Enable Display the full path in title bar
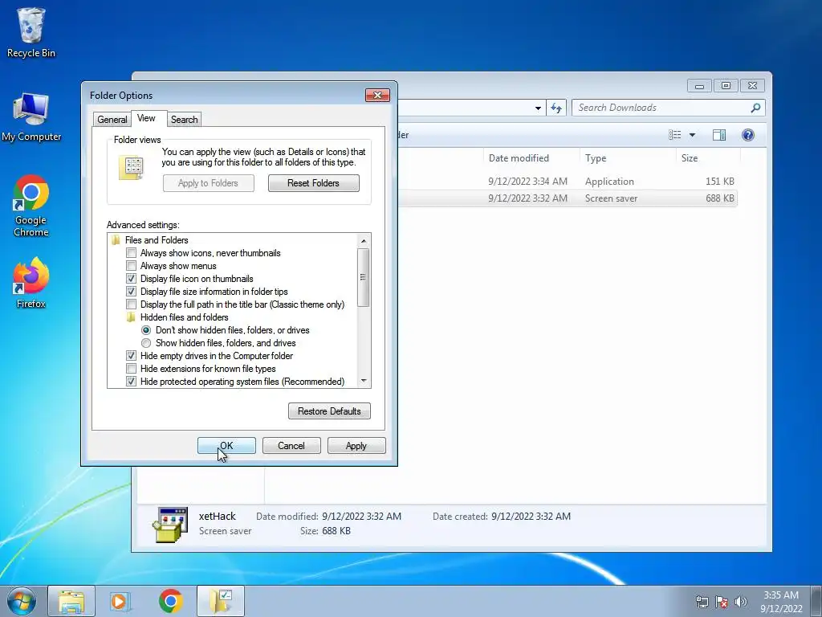 (131, 304)
